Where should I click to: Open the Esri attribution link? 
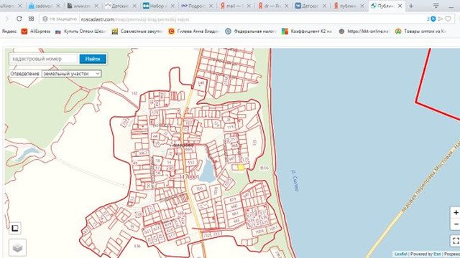pos(437,254)
